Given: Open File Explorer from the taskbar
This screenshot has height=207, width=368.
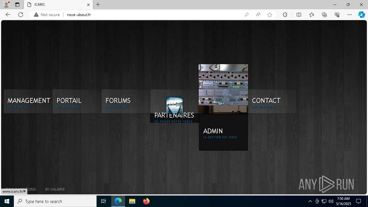Looking at the screenshot, I should [132, 201].
